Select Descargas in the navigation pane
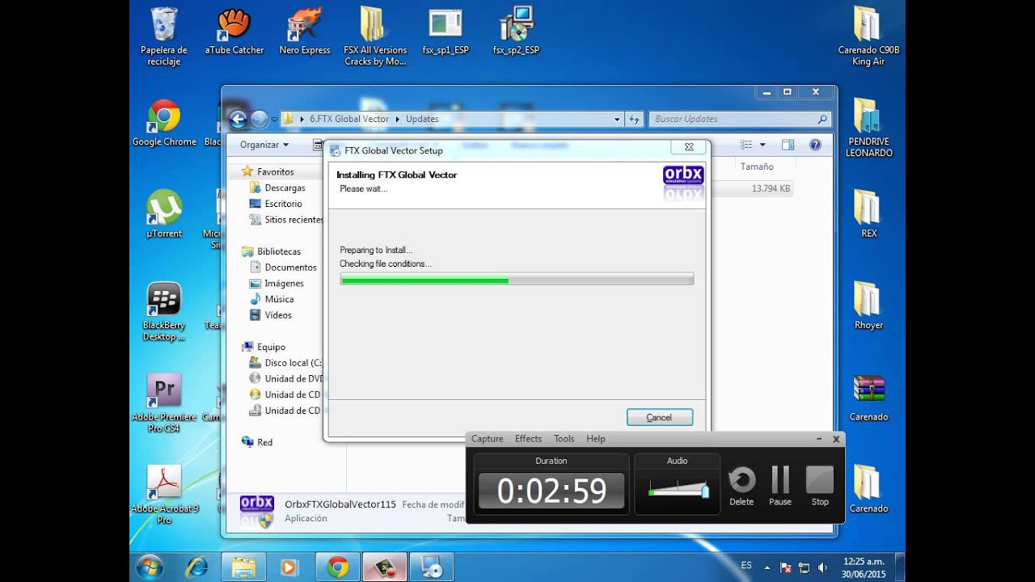1035x582 pixels. (x=285, y=188)
